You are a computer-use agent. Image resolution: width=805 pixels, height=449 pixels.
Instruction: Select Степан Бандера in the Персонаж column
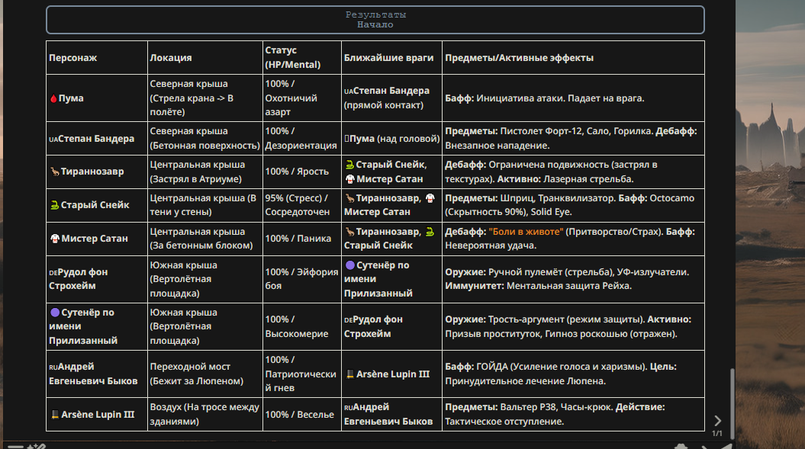pos(92,139)
